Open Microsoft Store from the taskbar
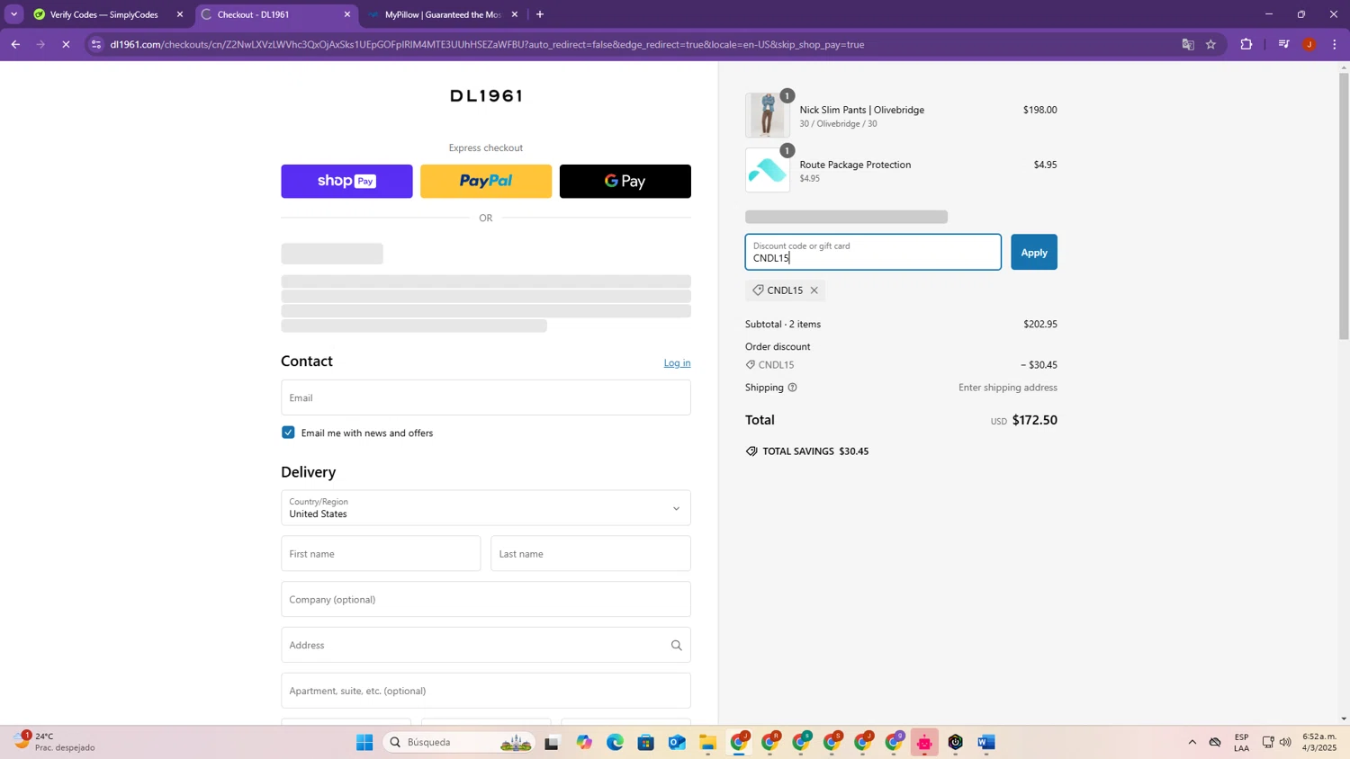The width and height of the screenshot is (1350, 759). (645, 742)
